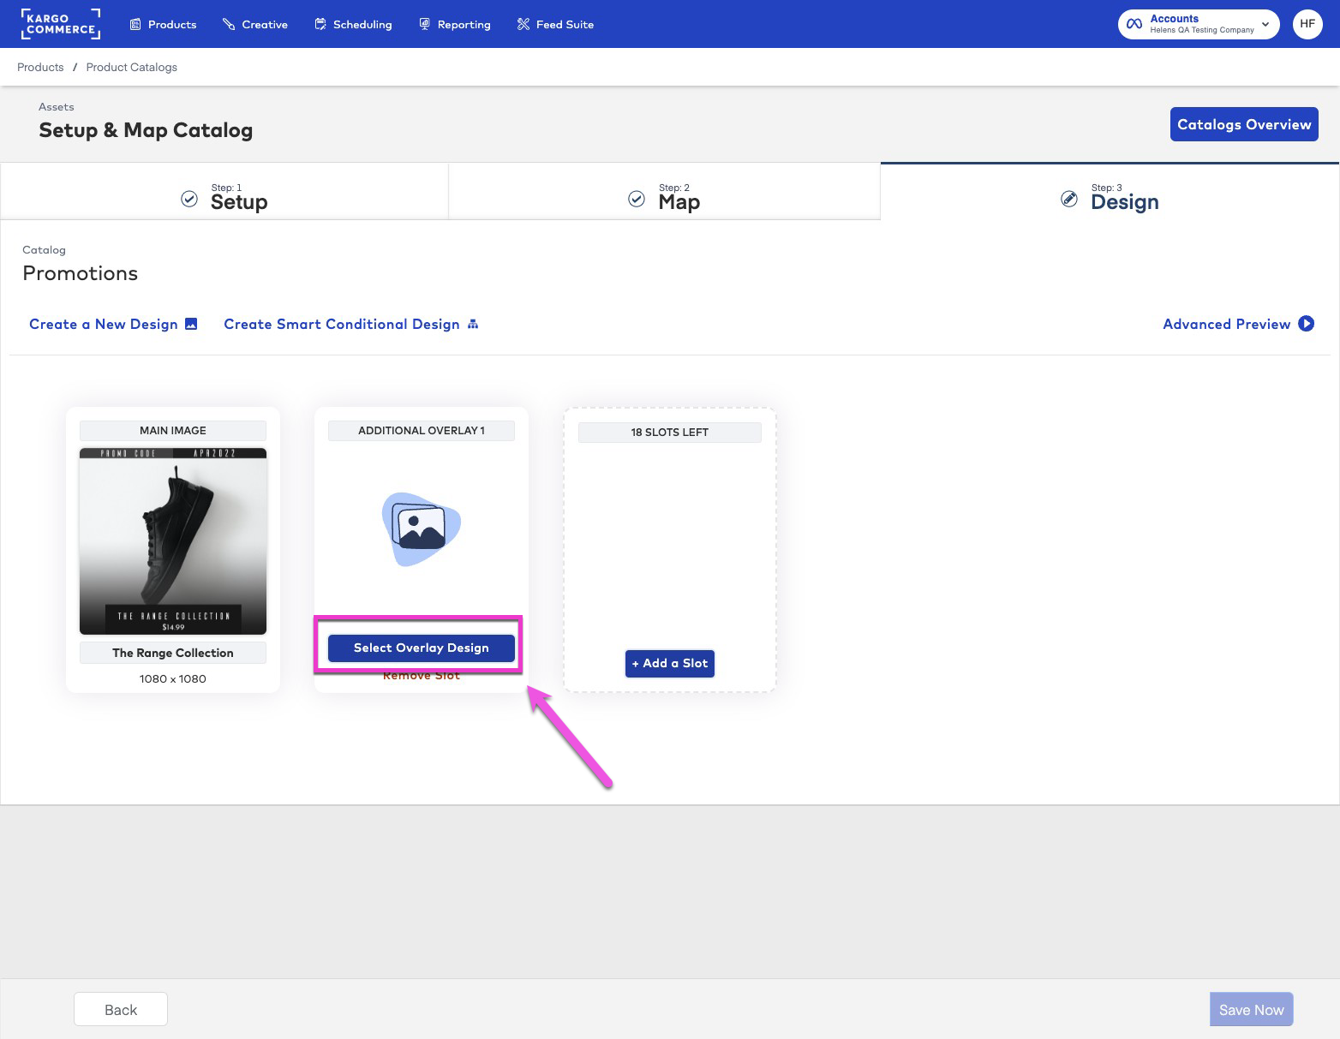Image resolution: width=1340 pixels, height=1039 pixels.
Task: Click the hierarchy icon beside Create Smart Conditional Design
Action: (x=472, y=324)
